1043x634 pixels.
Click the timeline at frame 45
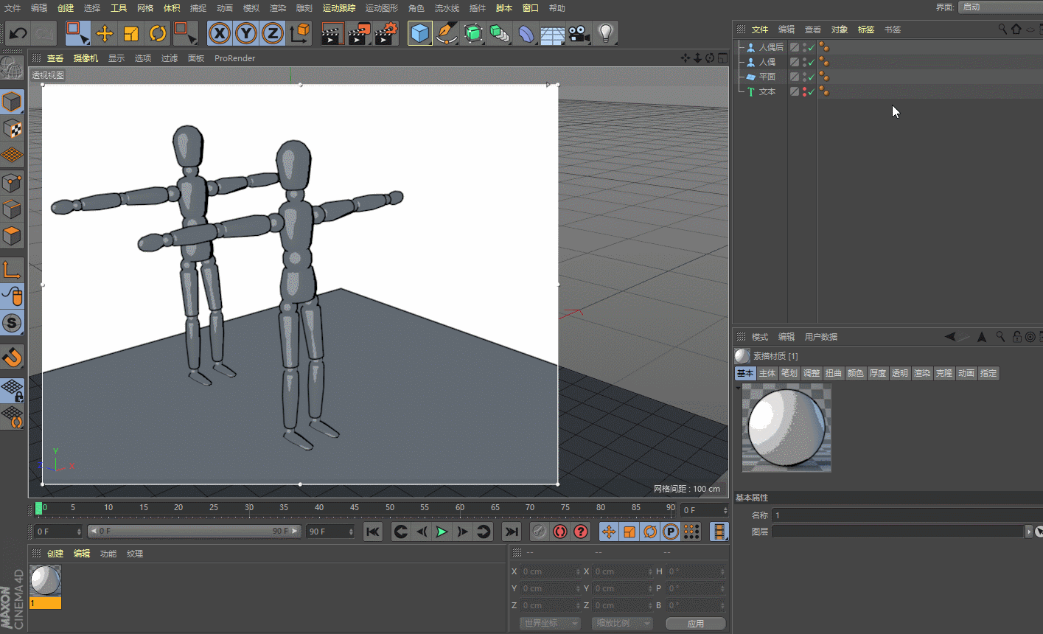coord(355,509)
